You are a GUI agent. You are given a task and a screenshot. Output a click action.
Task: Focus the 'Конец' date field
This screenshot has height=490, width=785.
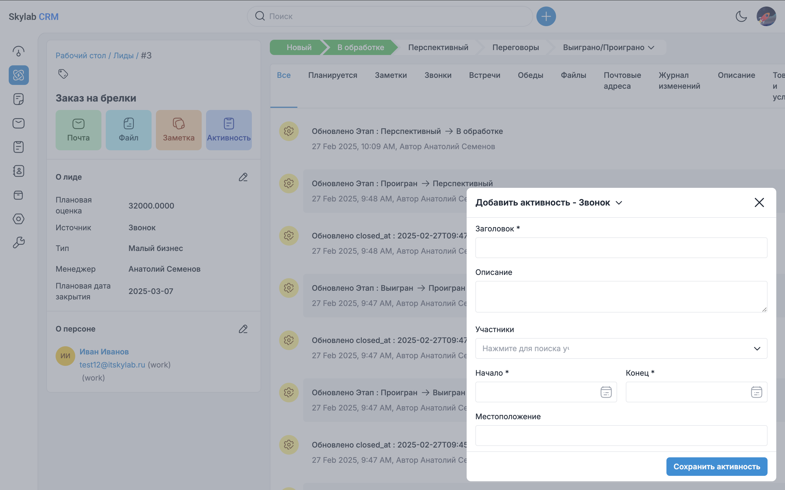pyautogui.click(x=696, y=392)
